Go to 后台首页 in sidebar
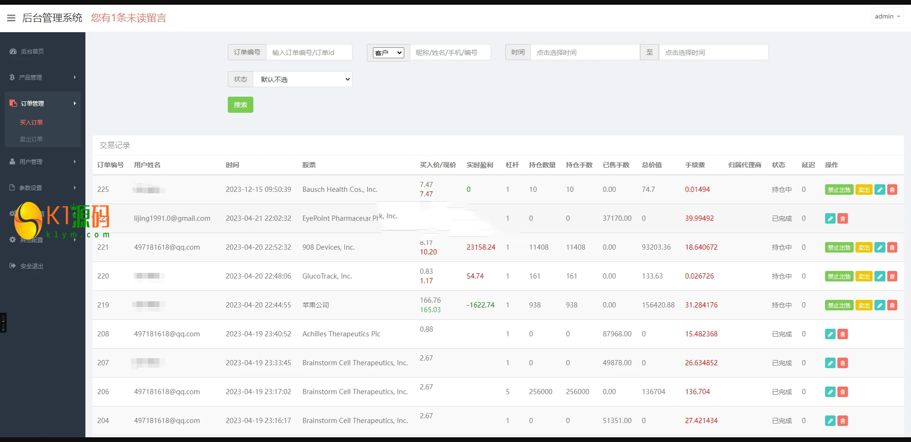Viewport: 911px width, 442px height. [x=32, y=51]
